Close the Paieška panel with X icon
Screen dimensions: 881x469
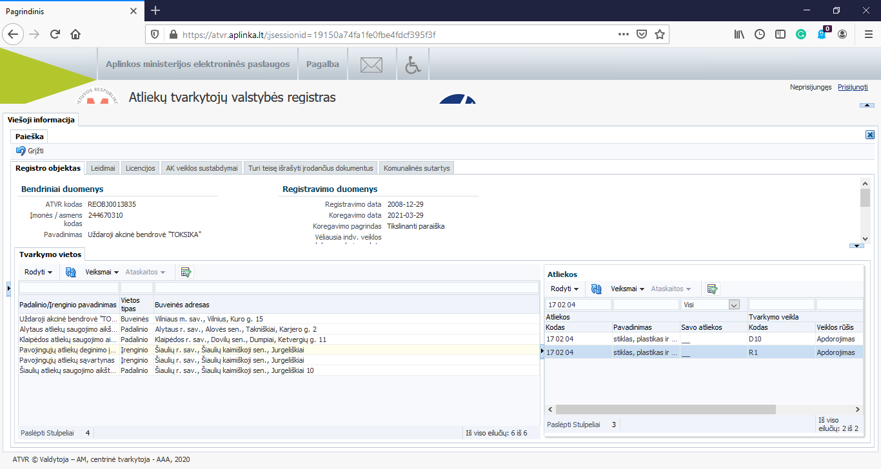tap(870, 135)
